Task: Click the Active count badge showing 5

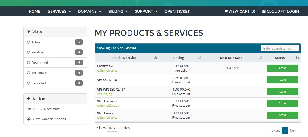Action: (x=79, y=42)
